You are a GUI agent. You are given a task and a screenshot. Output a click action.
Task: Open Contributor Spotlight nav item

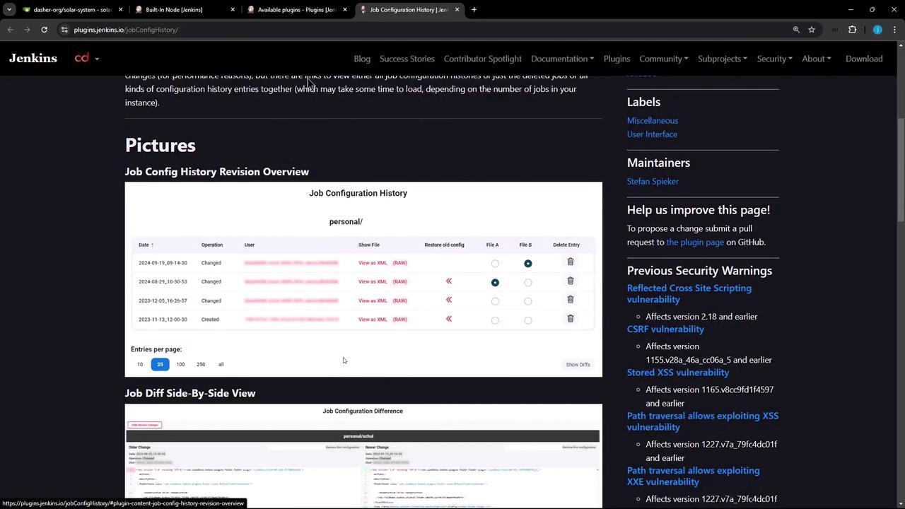coord(483,59)
